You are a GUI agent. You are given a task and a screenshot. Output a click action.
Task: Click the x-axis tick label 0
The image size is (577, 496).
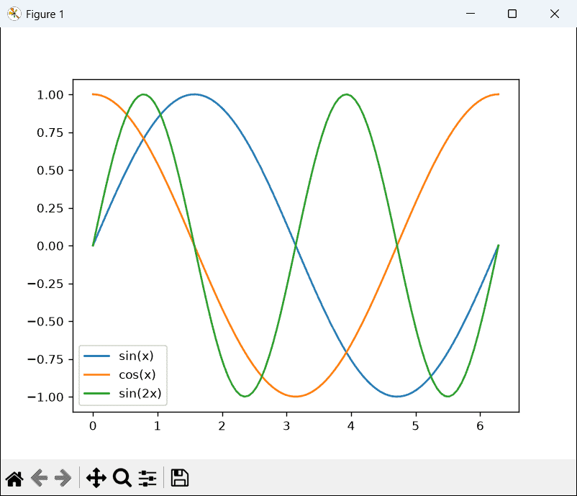(x=93, y=426)
